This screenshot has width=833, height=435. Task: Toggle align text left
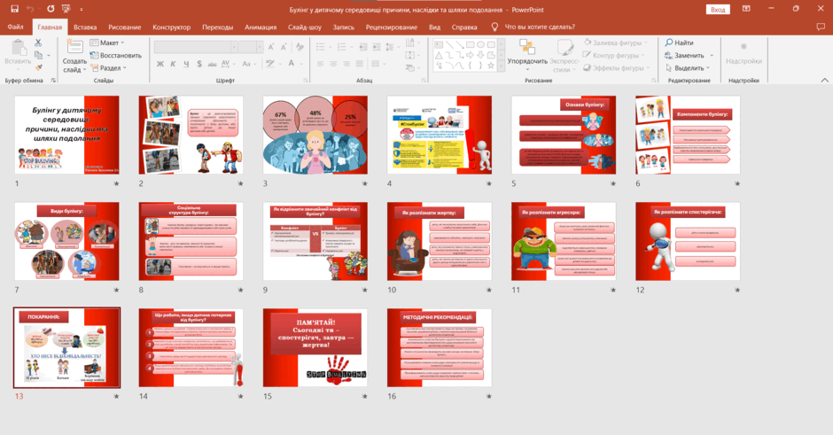point(320,64)
